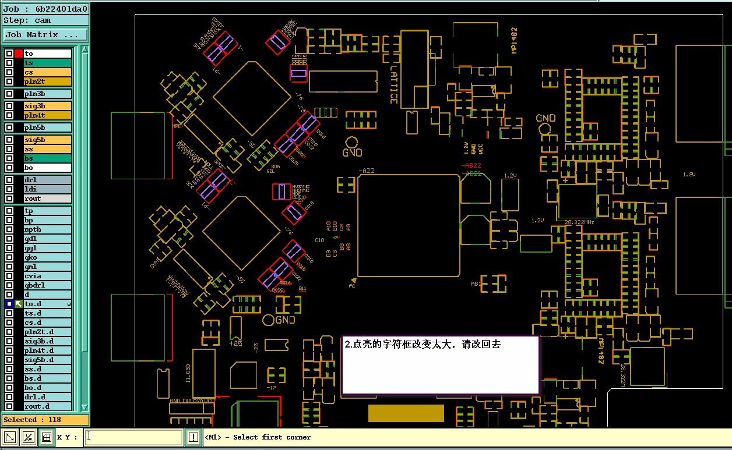Select the tp layer name
The height and width of the screenshot is (450, 732).
[47, 211]
